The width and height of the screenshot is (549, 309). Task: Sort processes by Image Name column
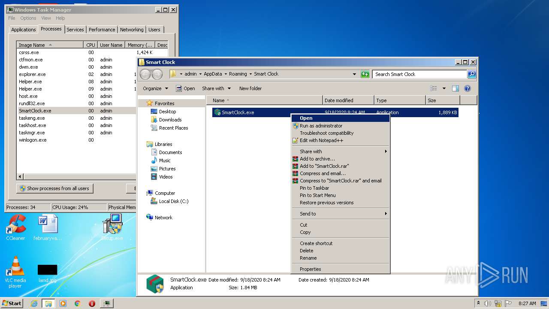50,45
